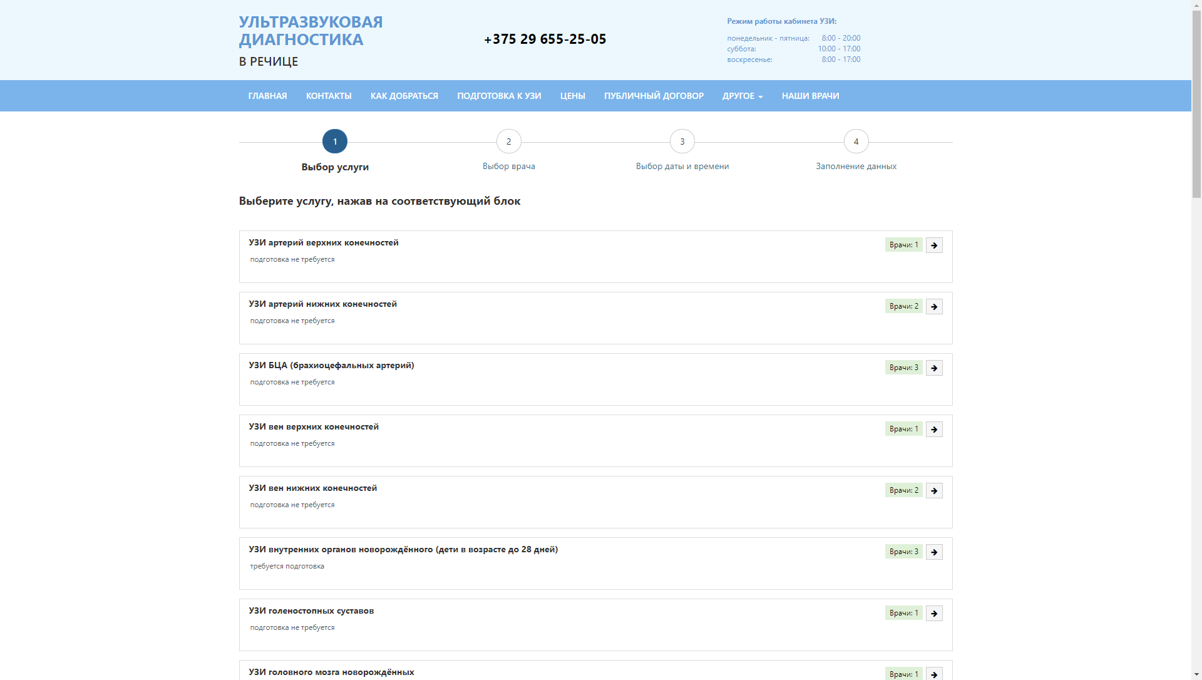Open the ГЛАВНАЯ menu item

[x=267, y=96]
